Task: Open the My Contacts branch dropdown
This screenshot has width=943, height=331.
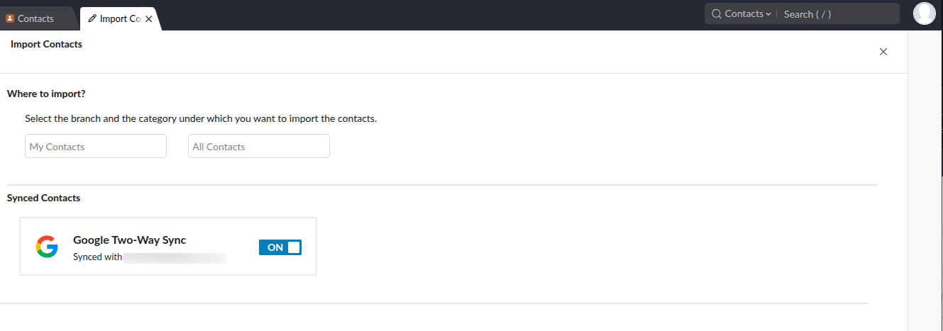Action: (x=96, y=147)
